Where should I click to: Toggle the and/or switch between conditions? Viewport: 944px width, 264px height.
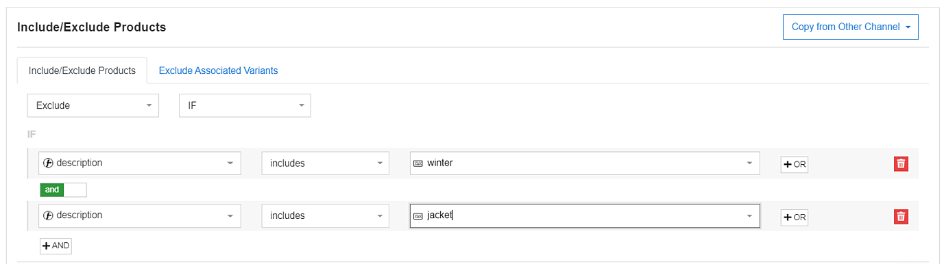coord(63,190)
